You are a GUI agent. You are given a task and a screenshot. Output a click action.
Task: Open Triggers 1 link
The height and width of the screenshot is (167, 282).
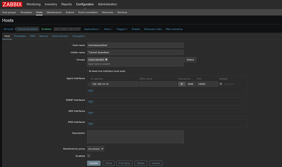click(122, 29)
